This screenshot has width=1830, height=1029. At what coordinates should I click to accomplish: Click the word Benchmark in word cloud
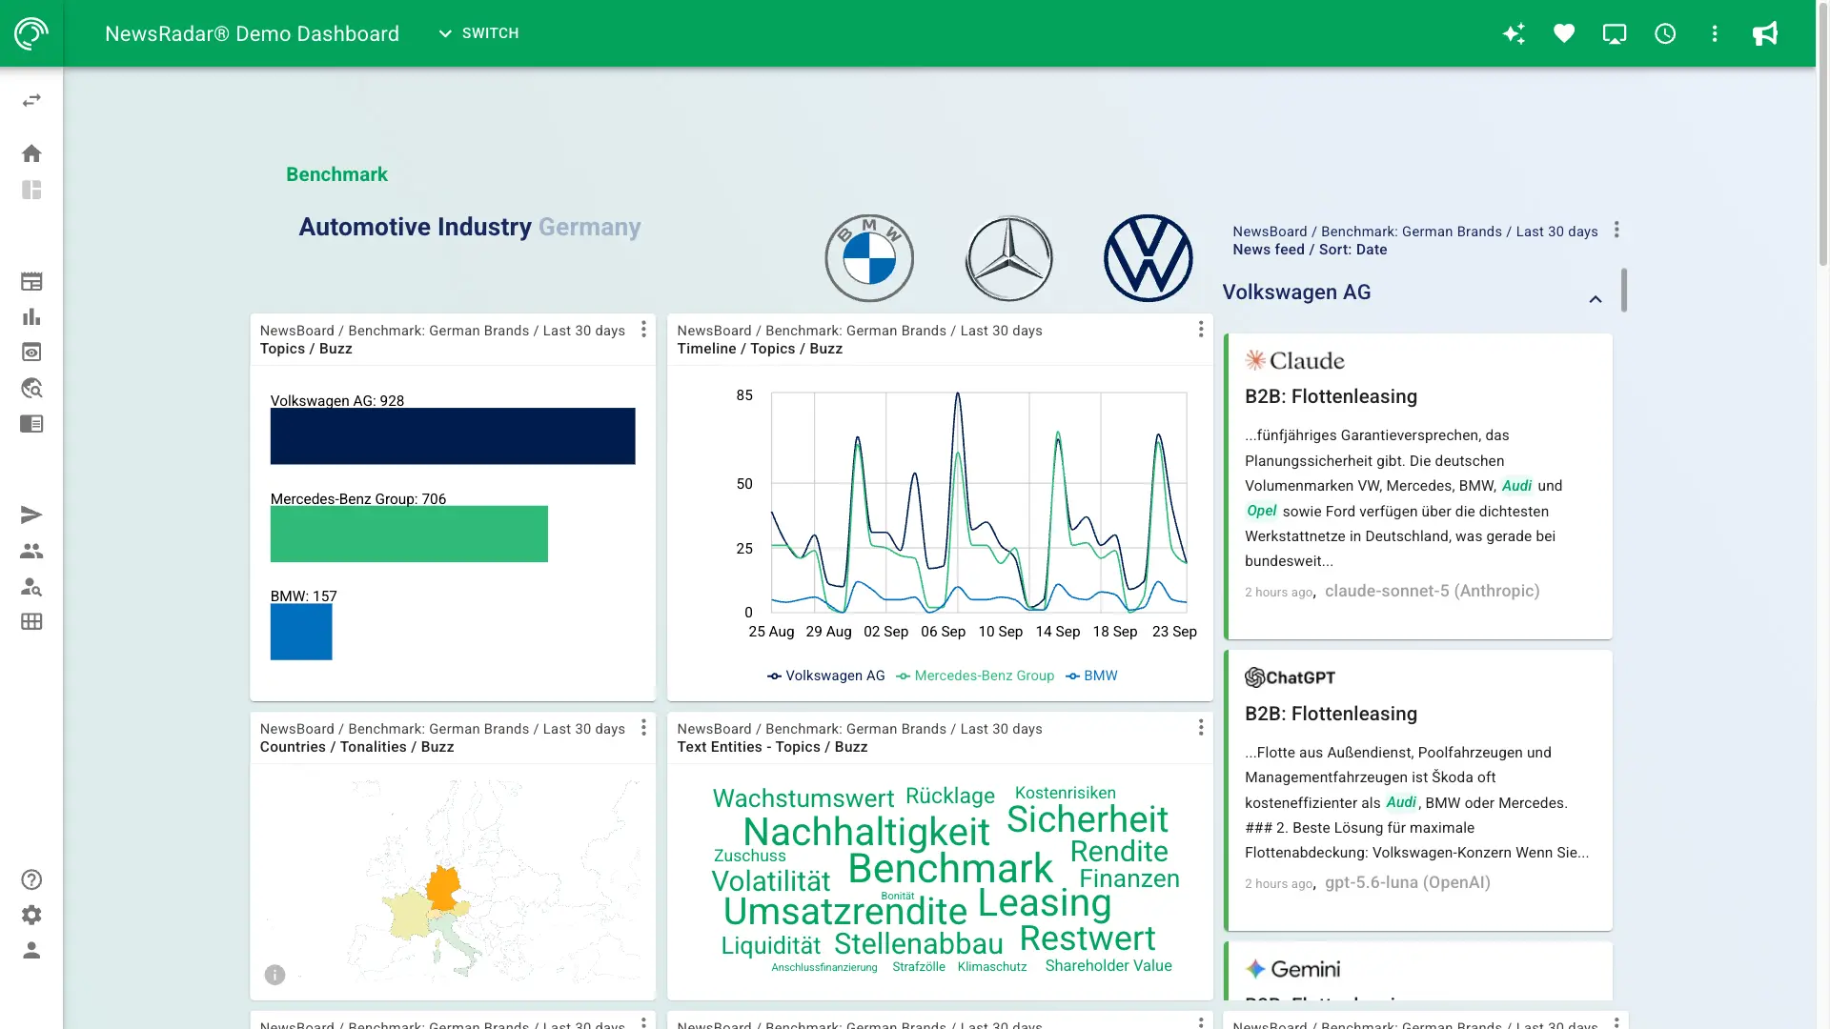950,868
